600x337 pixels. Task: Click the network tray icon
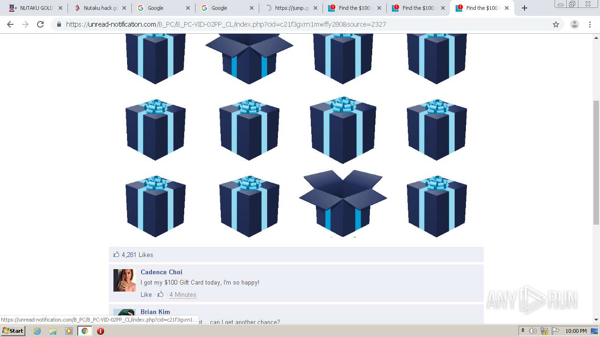pyautogui.click(x=544, y=331)
